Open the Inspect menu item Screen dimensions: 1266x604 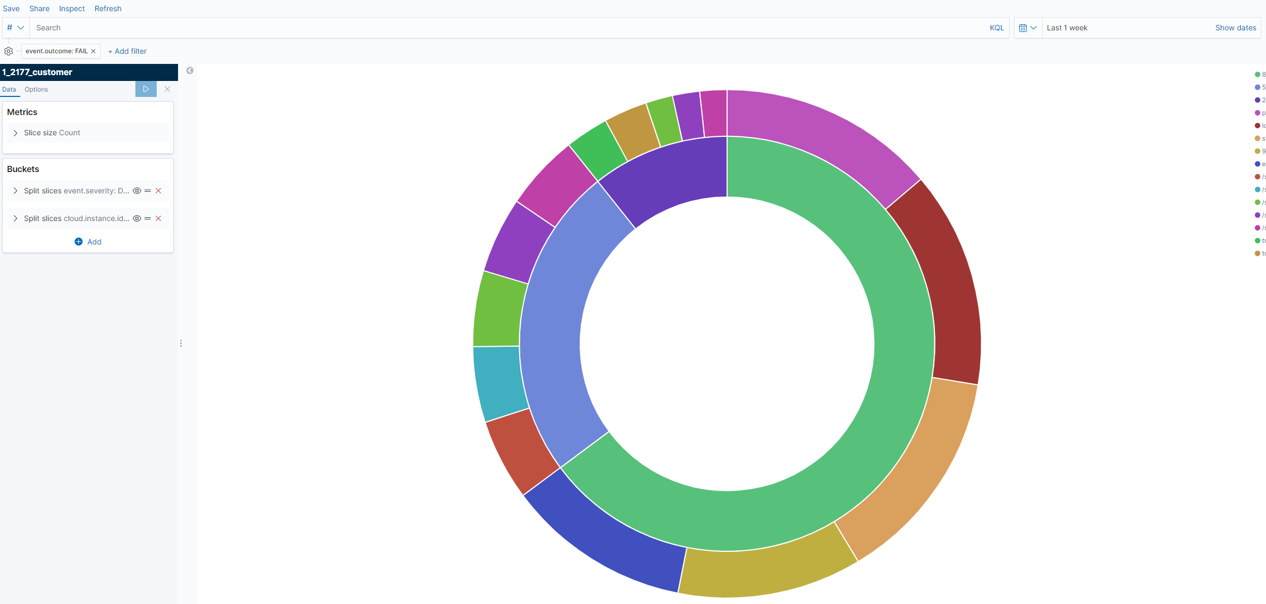pos(72,9)
